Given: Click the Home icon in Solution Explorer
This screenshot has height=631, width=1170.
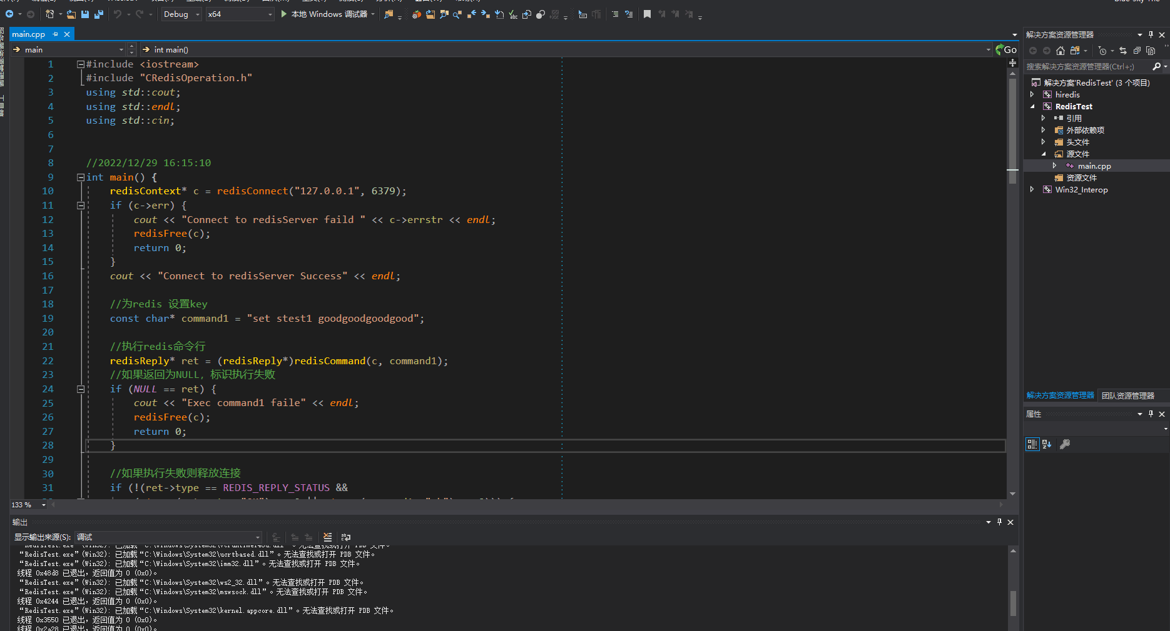Looking at the screenshot, I should pos(1061,51).
